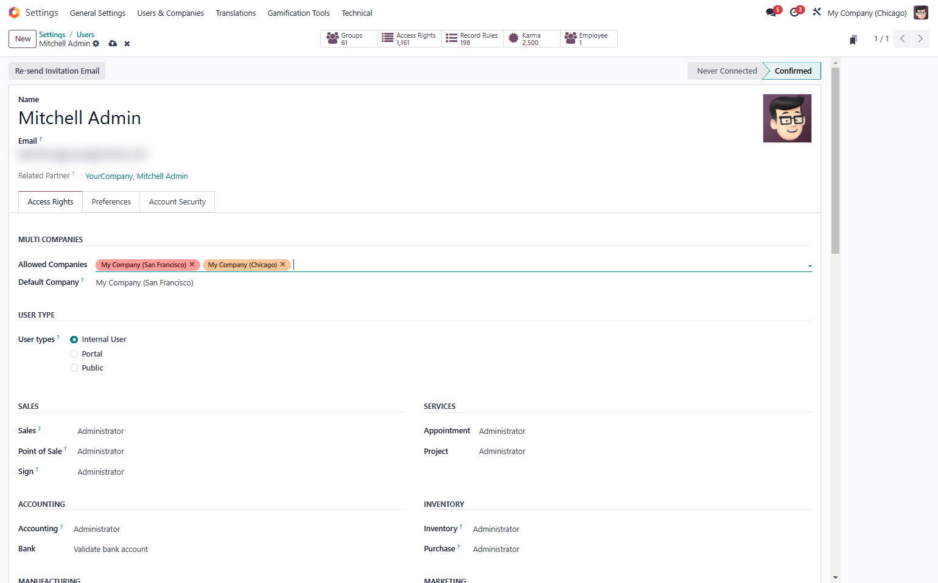Go to the previous record arrow
The width and height of the screenshot is (938, 583).
coord(903,39)
